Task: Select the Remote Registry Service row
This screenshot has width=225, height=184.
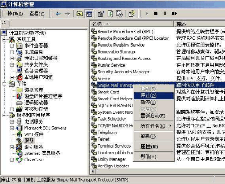Action: click(x=121, y=45)
